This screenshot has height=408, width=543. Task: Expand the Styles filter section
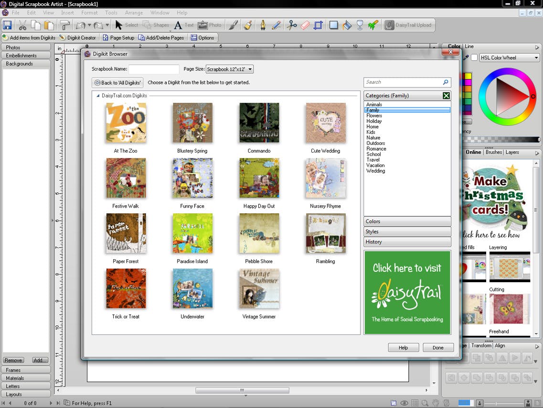coord(407,232)
